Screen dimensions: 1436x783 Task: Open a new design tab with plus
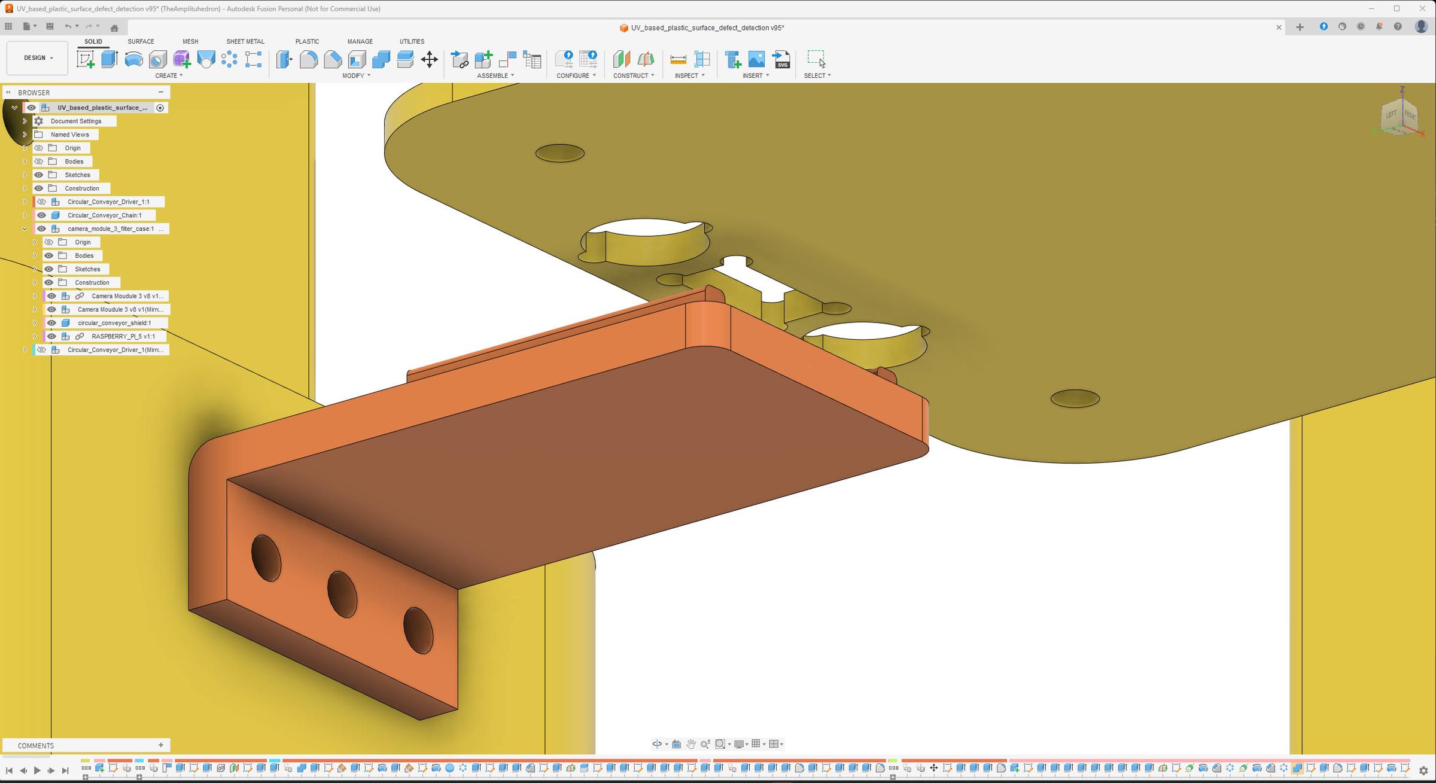click(1300, 27)
